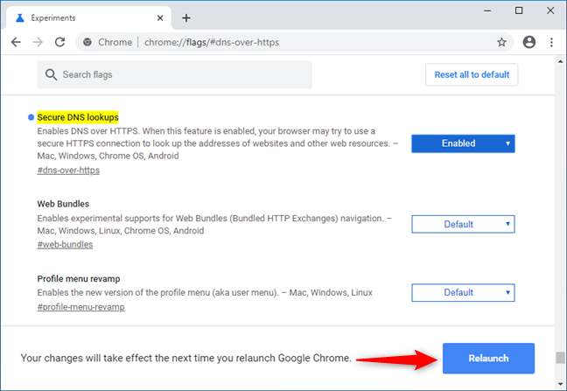
Task: Click the forward navigation arrow
Action: (x=38, y=42)
